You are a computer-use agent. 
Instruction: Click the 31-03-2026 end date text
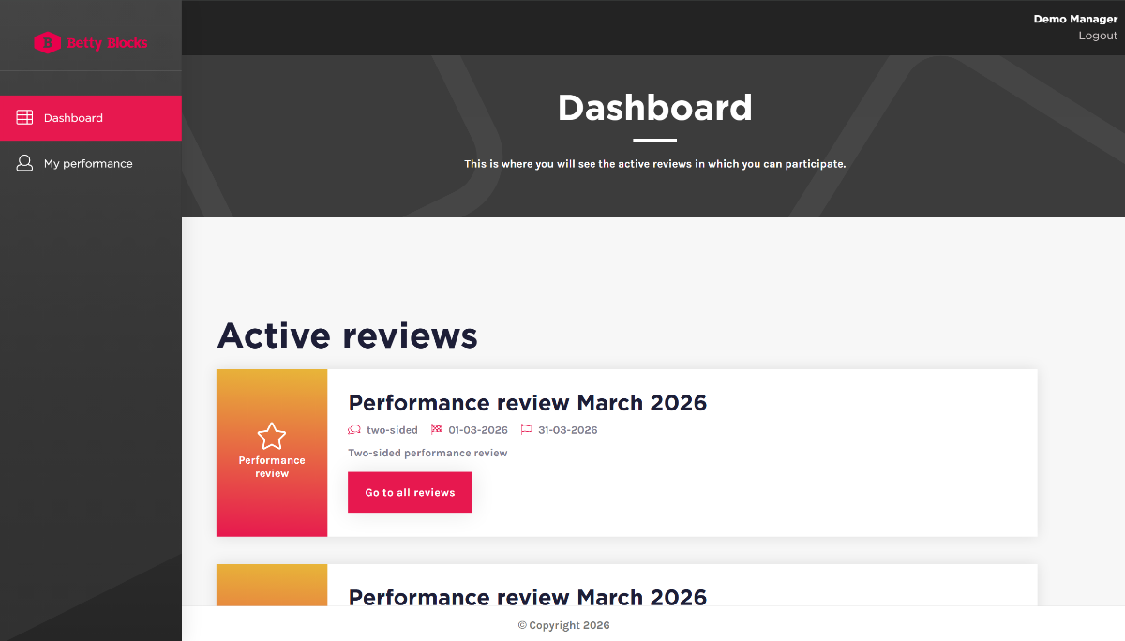(x=567, y=430)
